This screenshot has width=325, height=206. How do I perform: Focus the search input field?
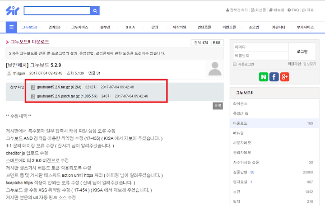pos(57,11)
